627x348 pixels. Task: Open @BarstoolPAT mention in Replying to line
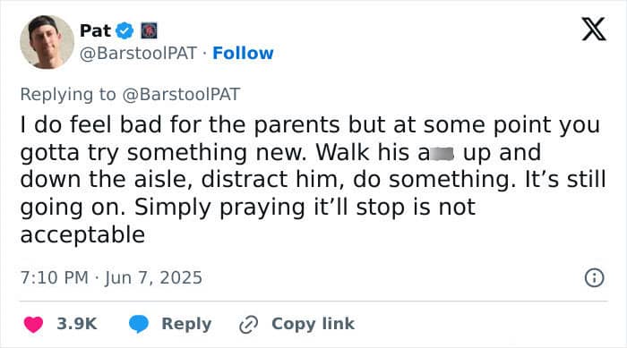(181, 94)
